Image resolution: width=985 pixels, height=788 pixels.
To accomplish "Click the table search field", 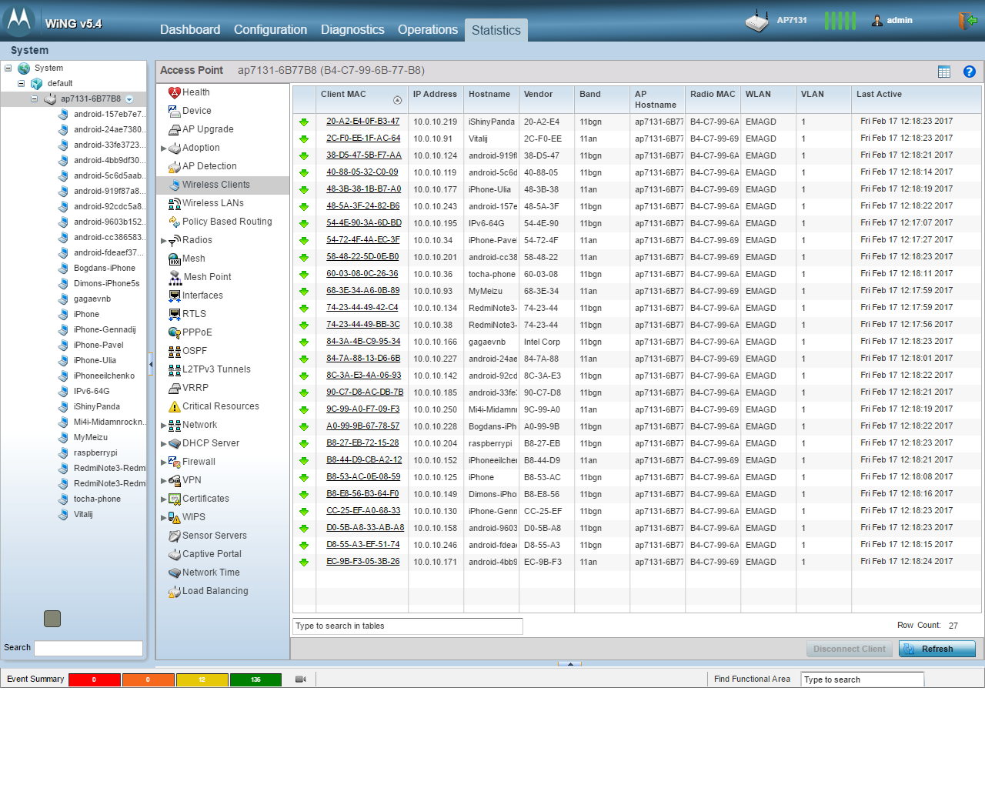I will coord(408,626).
